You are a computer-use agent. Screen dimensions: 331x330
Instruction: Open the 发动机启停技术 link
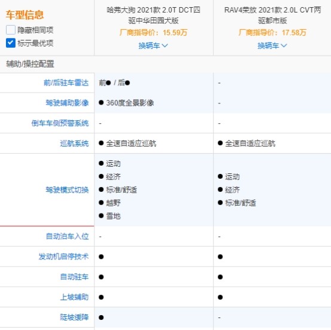click(x=63, y=256)
